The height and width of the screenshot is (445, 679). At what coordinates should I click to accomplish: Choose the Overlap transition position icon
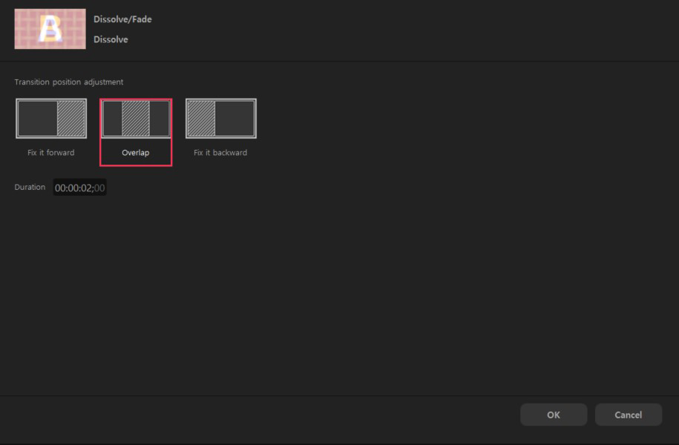click(136, 119)
